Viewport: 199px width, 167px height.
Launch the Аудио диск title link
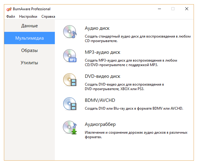pyautogui.click(x=97, y=28)
